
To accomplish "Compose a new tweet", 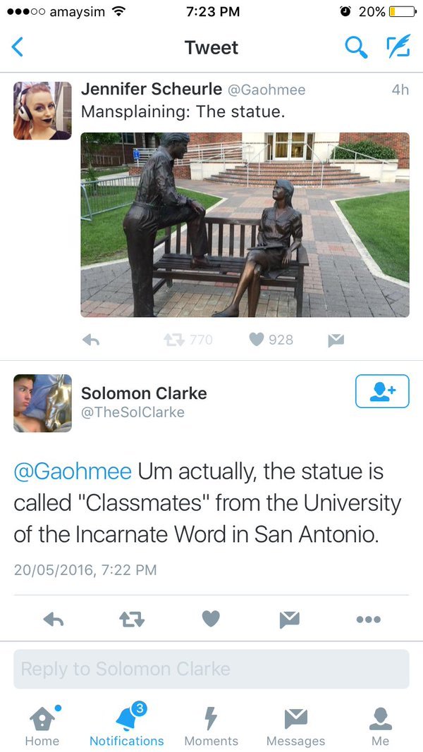I will 397,47.
